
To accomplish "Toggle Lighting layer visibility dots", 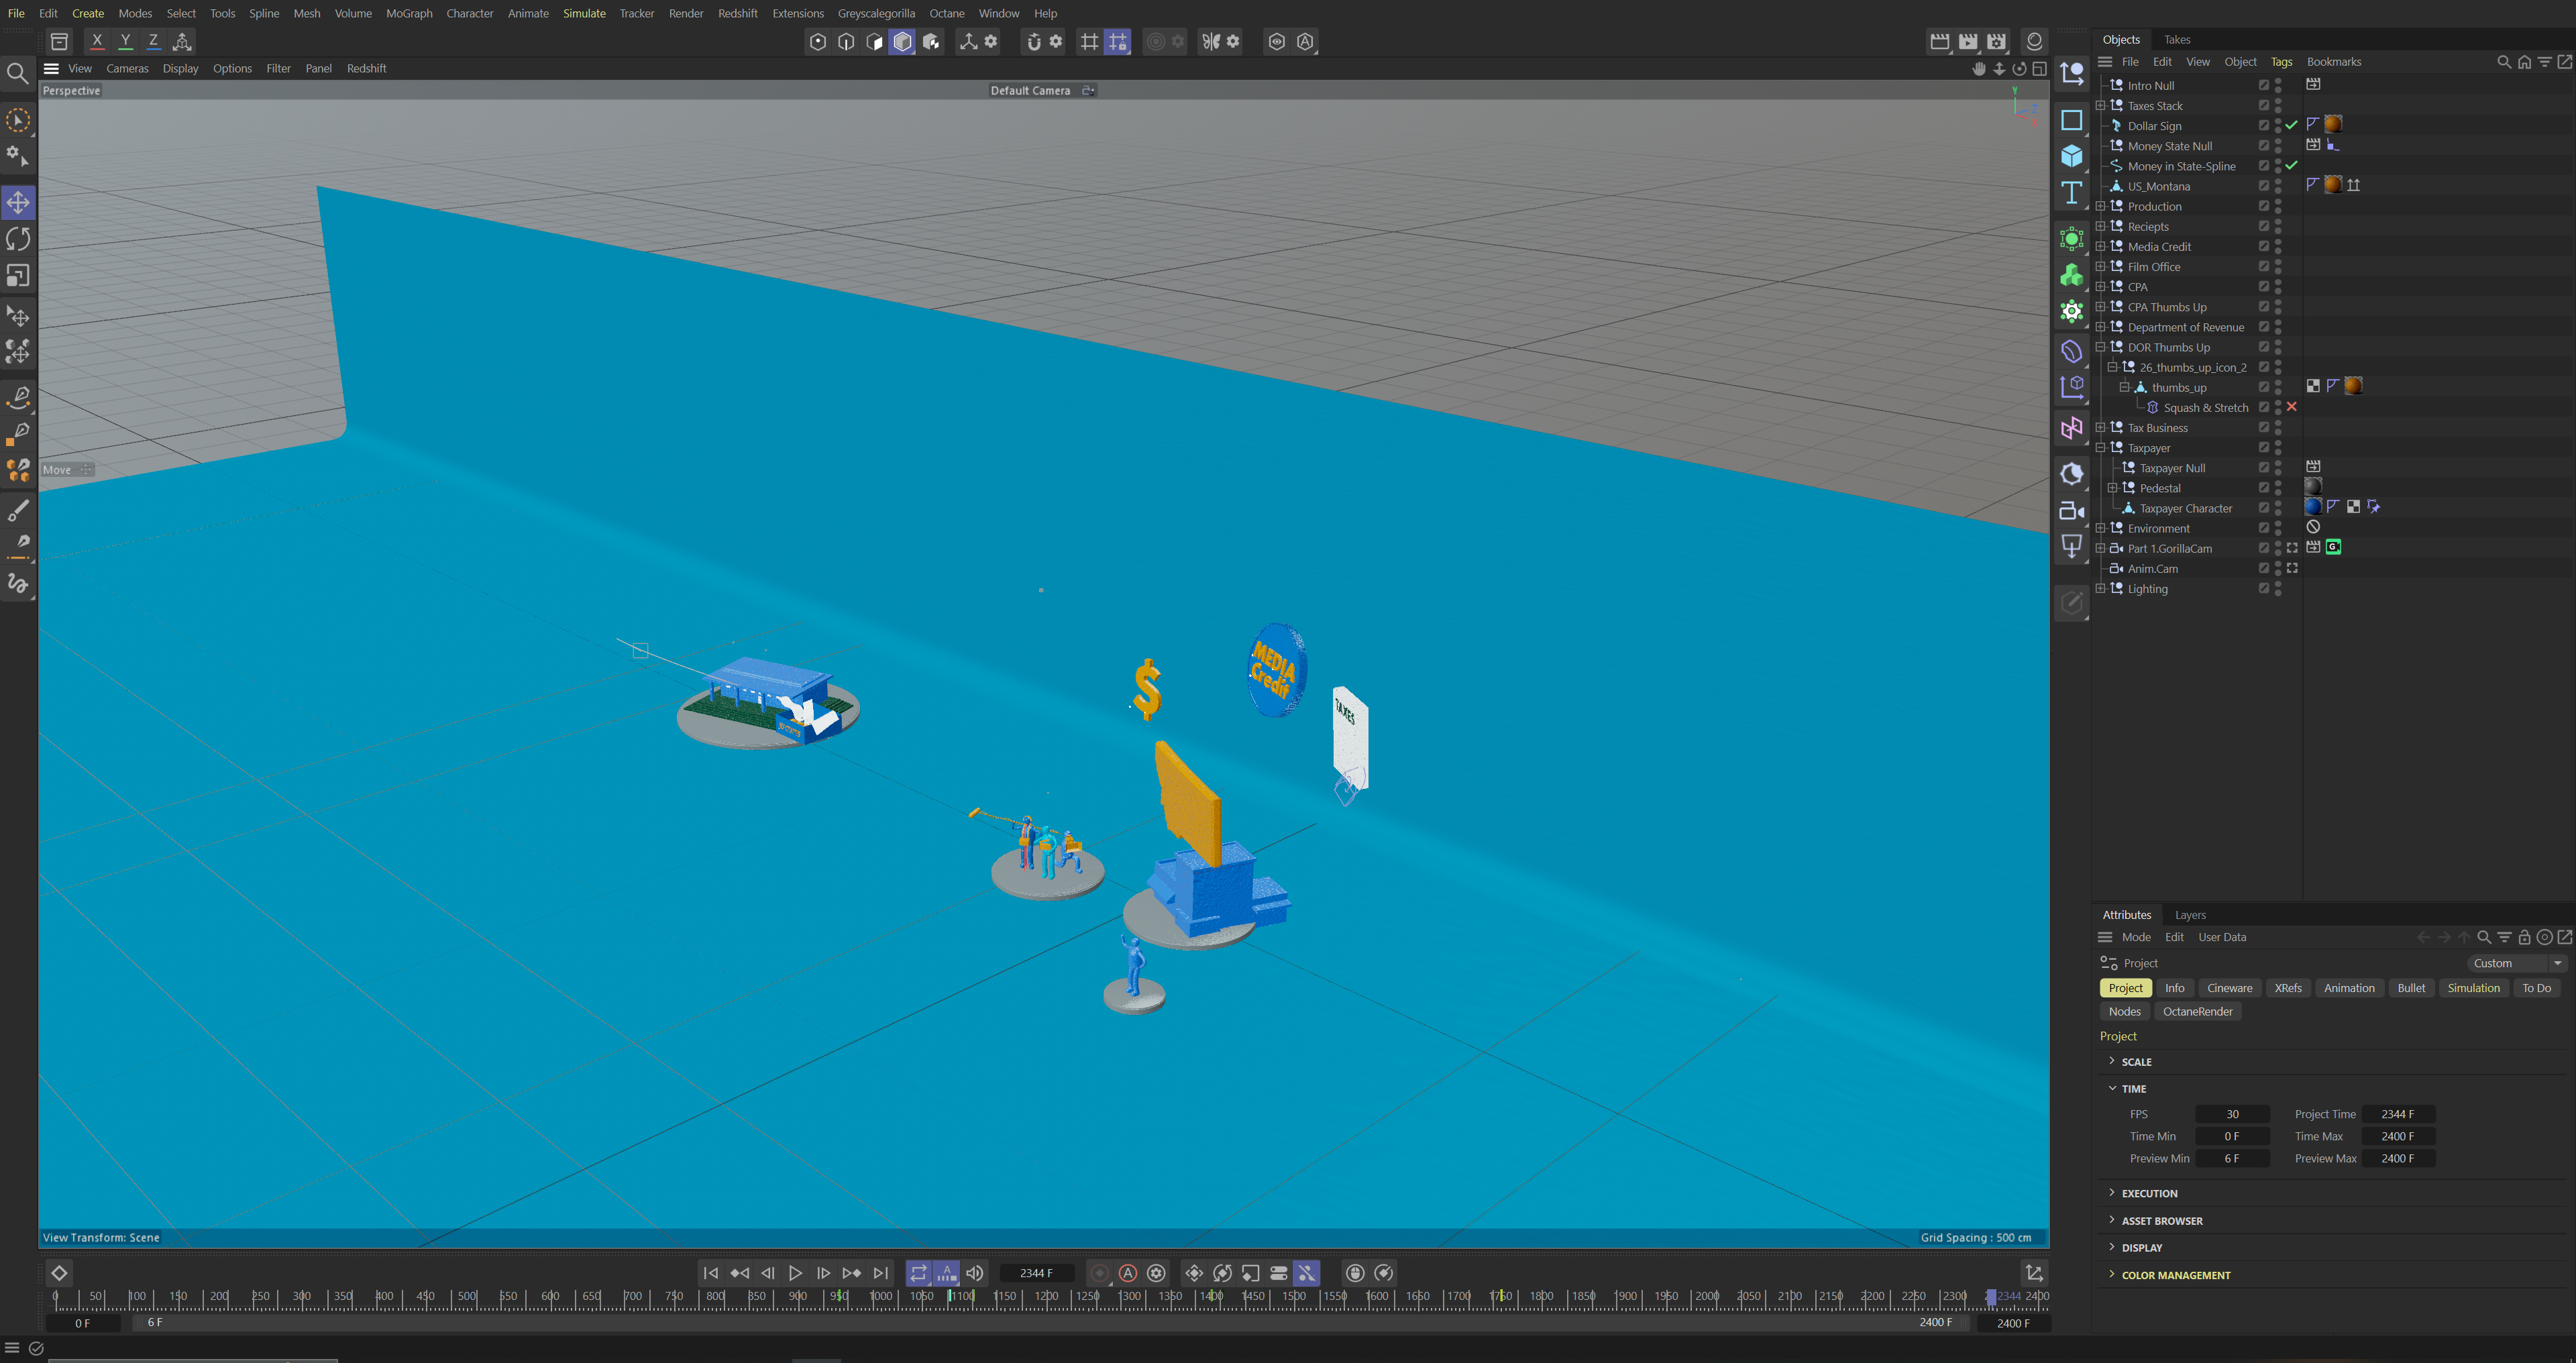I will (x=2278, y=589).
